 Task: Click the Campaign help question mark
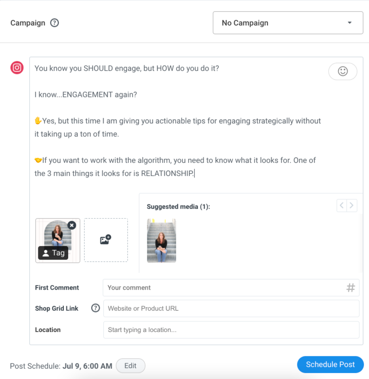click(x=55, y=23)
